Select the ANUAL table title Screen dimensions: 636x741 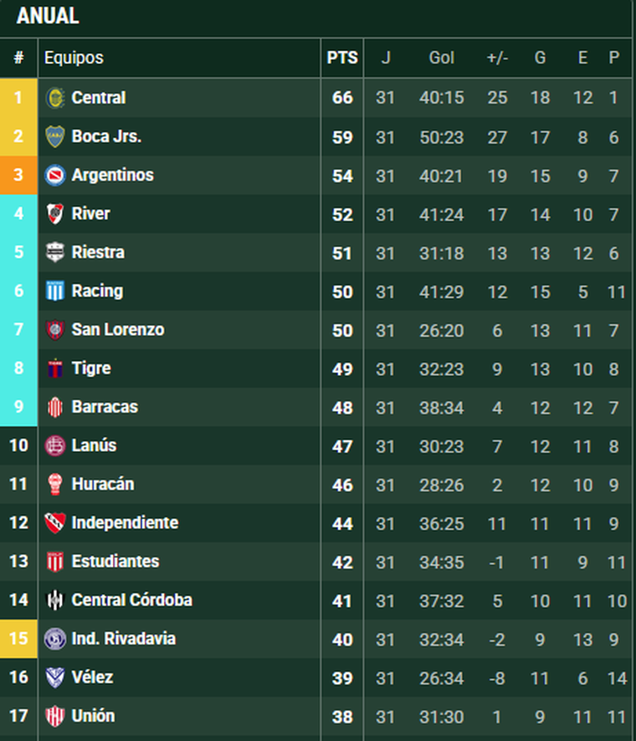[x=48, y=16]
